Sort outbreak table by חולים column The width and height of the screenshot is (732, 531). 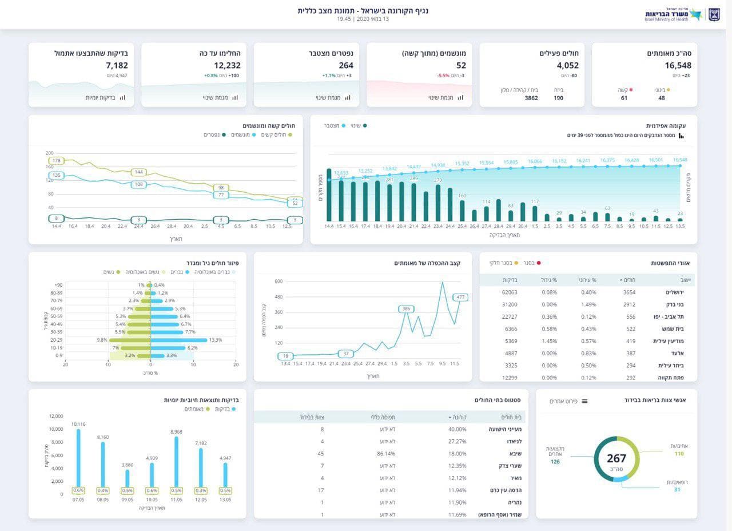[x=627, y=280]
